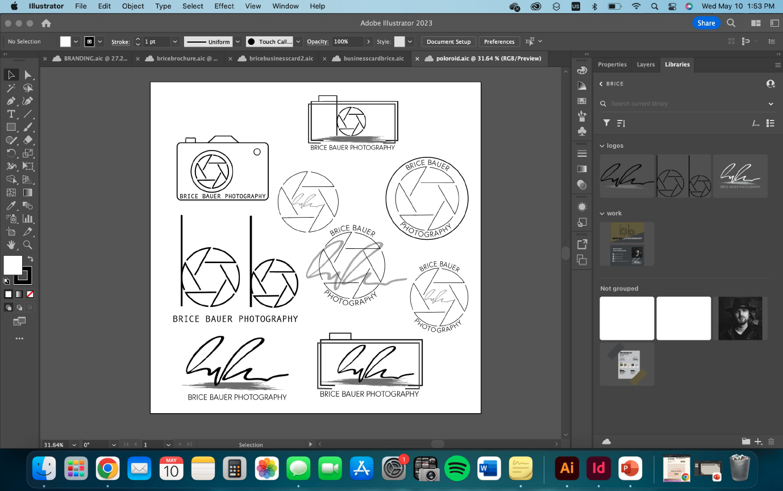783x491 pixels.
Task: Filter library items with funnel icon
Action: coord(606,123)
